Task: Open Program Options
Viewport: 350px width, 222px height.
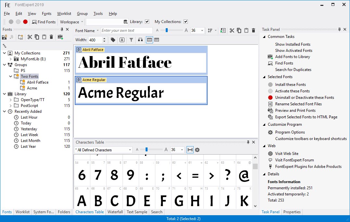Action: (x=290, y=132)
